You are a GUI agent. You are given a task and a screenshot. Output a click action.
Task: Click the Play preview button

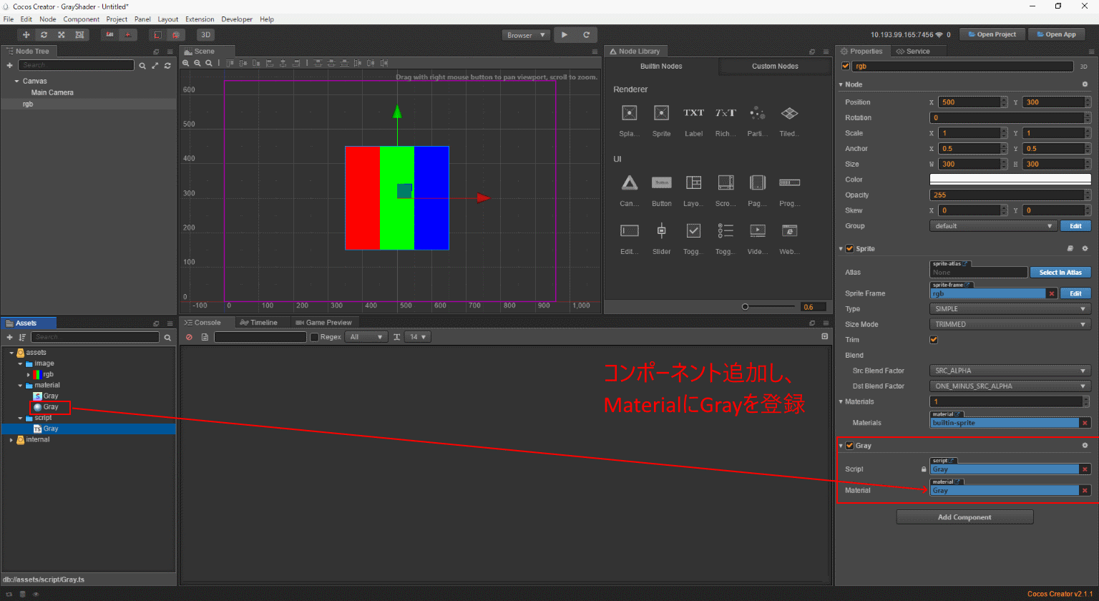point(565,34)
